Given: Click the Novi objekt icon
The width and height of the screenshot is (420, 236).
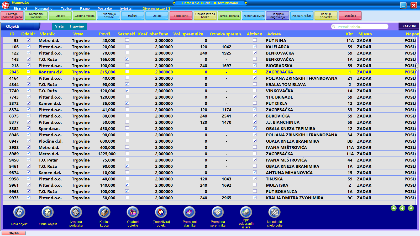Looking at the screenshot, I should 19,212.
